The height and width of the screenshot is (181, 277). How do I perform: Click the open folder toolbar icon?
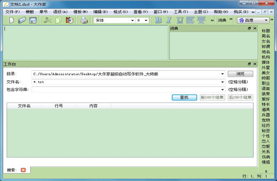(22, 20)
